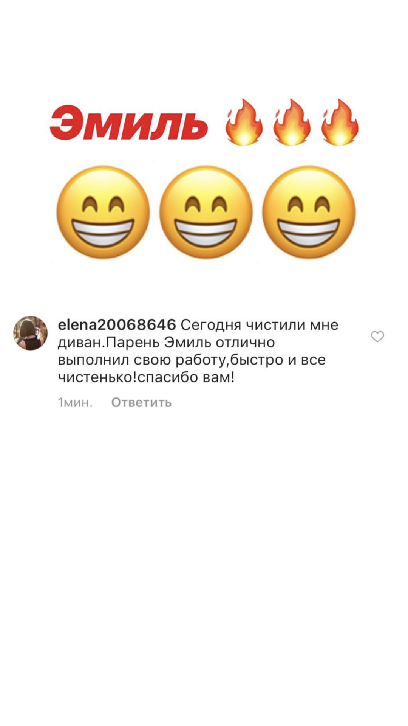Open elena20068646's profile picture

click(x=31, y=333)
